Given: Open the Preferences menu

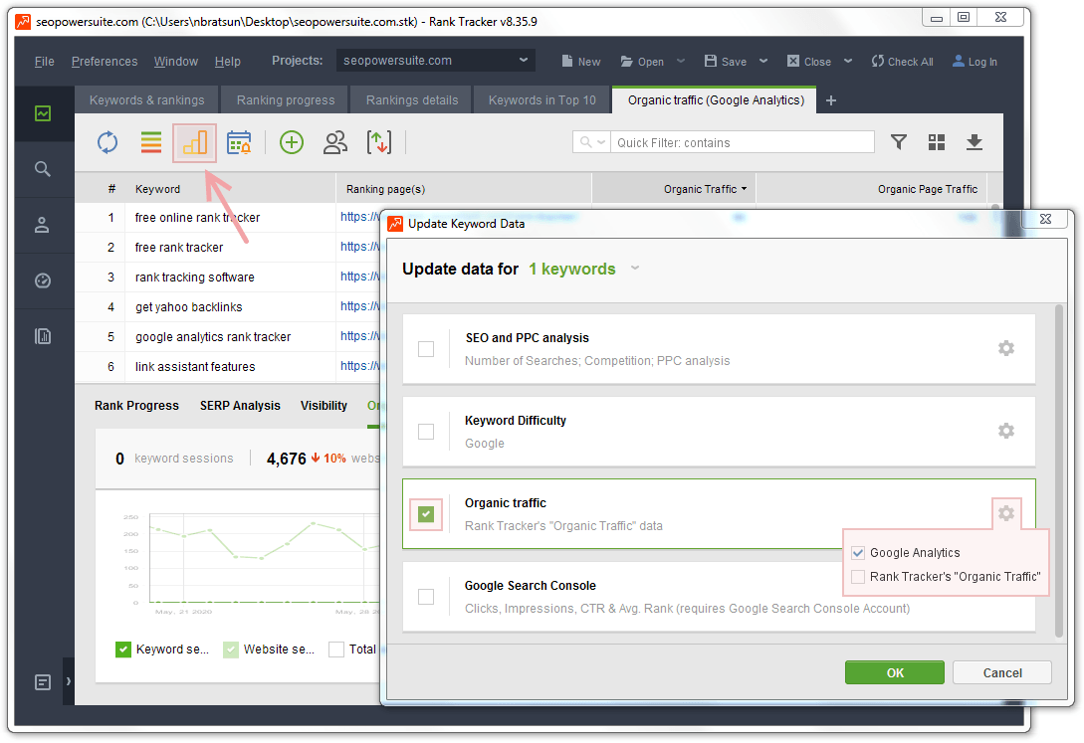Looking at the screenshot, I should [105, 62].
